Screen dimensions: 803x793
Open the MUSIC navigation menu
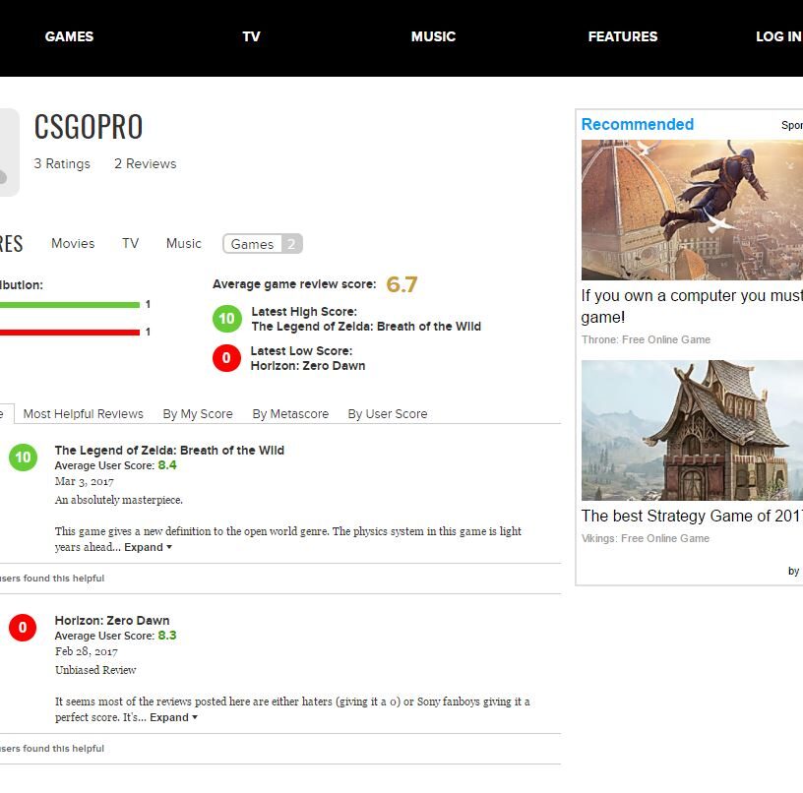[x=433, y=36]
